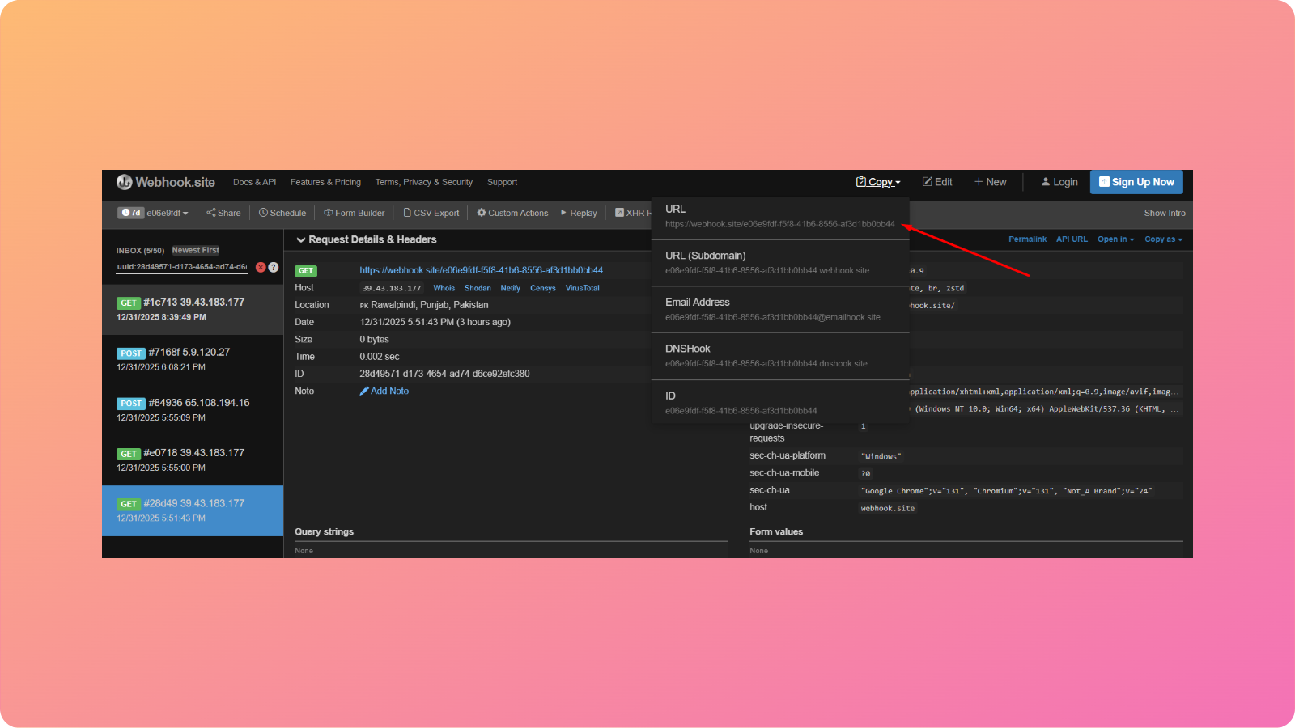Click the Sign Up Now button
Screen dimensions: 1295x728
pyautogui.click(x=1136, y=182)
